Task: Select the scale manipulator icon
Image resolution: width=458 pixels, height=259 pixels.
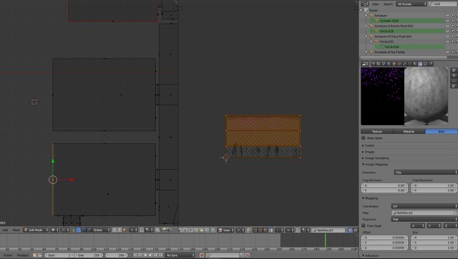Action: tap(89, 230)
